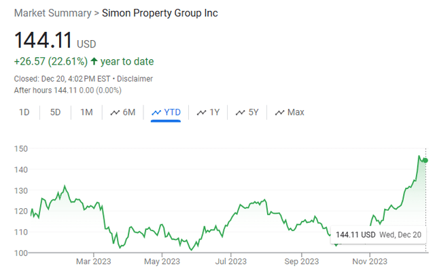Click the 144.11 USD tooltip box
The image size is (435, 268).
click(x=378, y=235)
